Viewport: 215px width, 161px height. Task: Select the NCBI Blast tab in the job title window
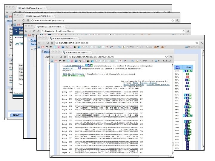click(39, 16)
